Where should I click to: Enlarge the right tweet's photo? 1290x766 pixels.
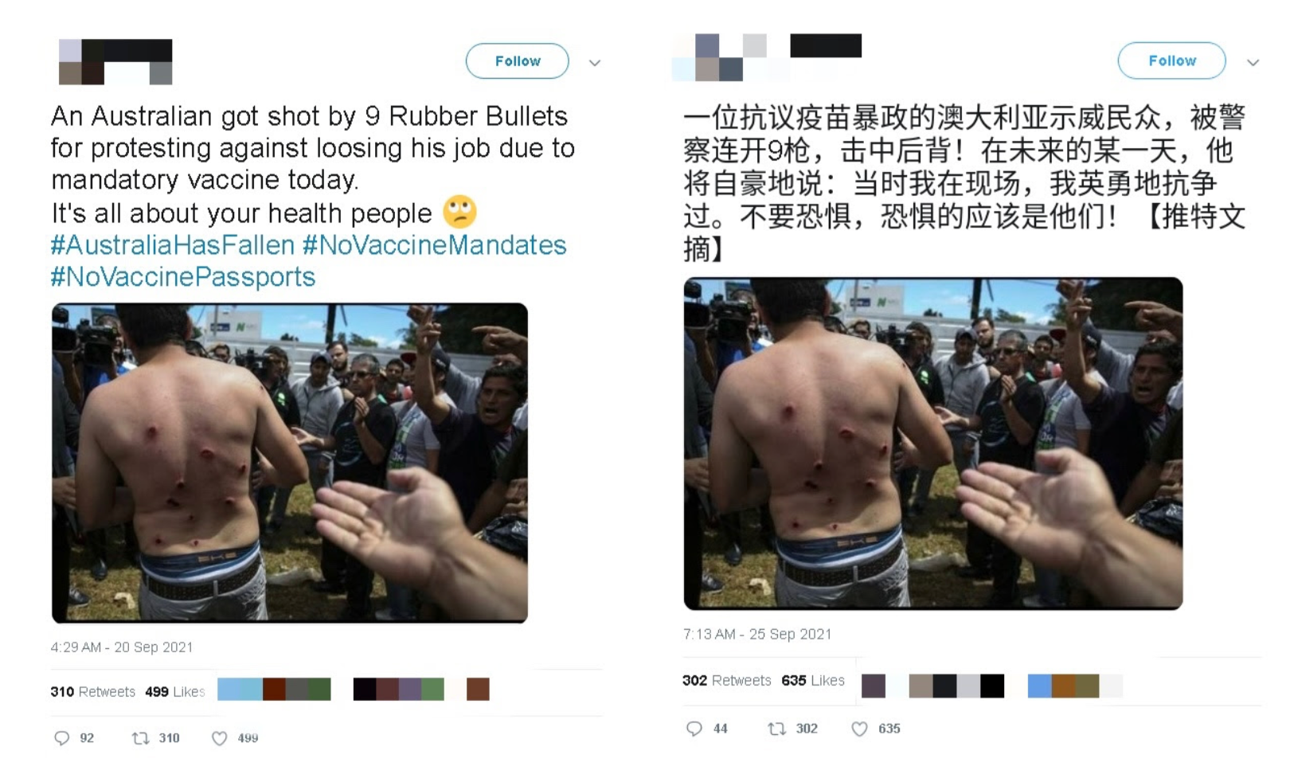click(933, 444)
